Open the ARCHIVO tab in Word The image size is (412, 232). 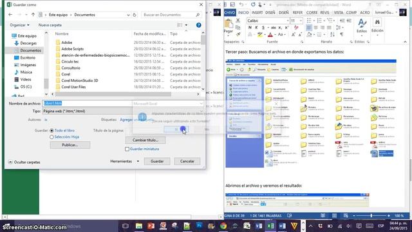tap(230, 13)
